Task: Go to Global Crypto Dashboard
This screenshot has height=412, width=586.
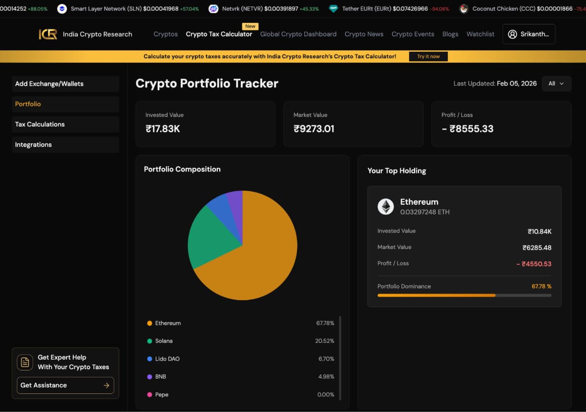Action: [298, 34]
